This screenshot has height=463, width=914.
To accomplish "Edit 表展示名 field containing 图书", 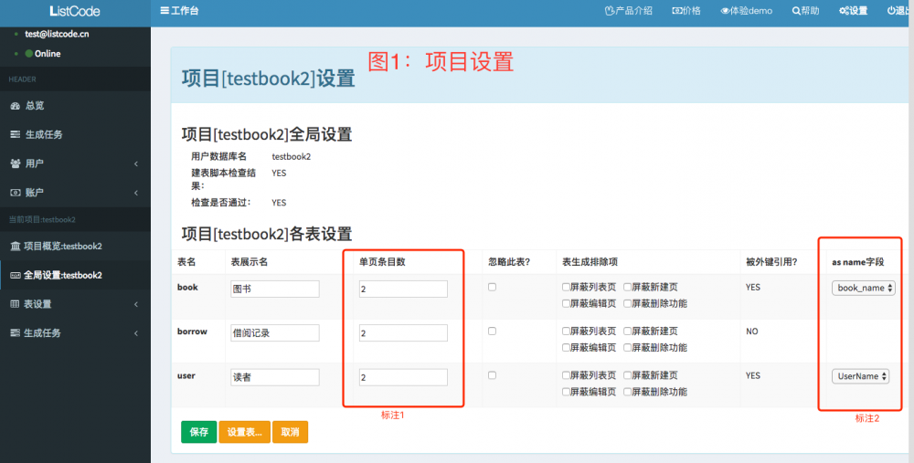I will (x=275, y=289).
